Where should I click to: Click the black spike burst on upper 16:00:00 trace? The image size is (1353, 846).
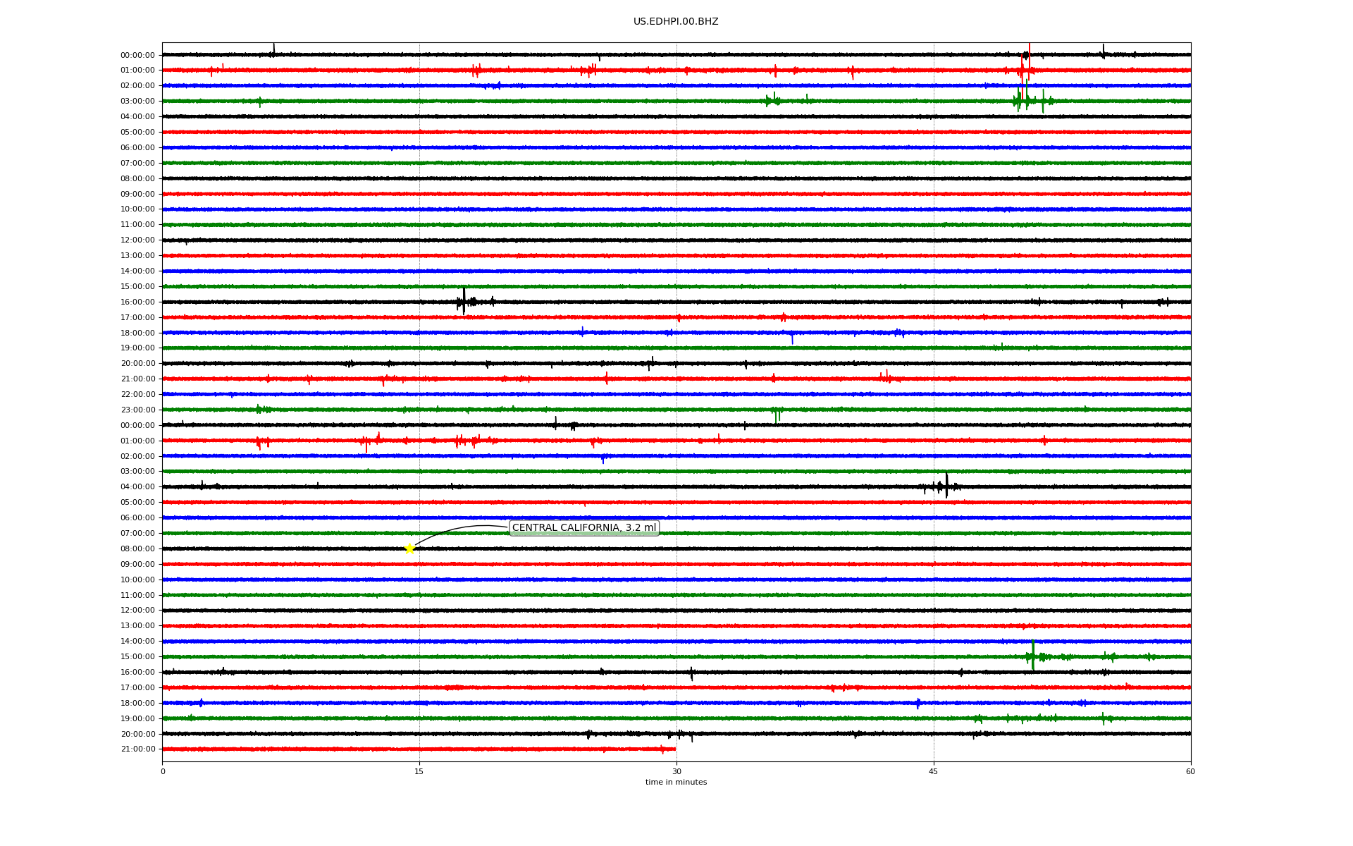click(464, 301)
